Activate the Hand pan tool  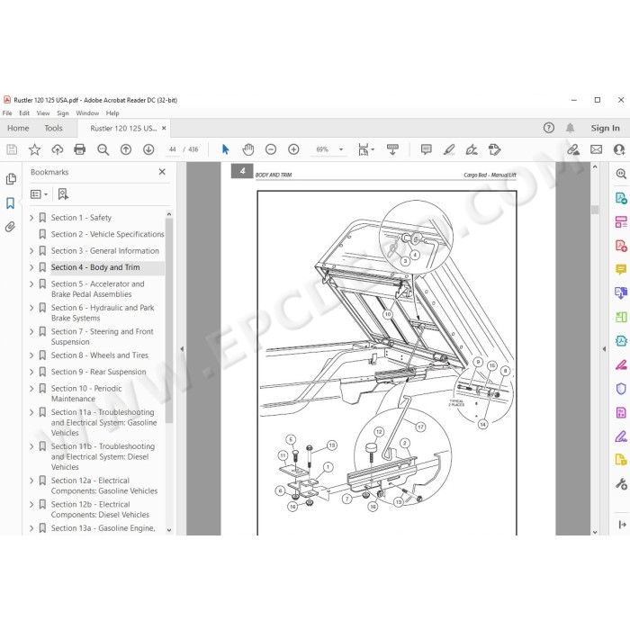[x=248, y=149]
